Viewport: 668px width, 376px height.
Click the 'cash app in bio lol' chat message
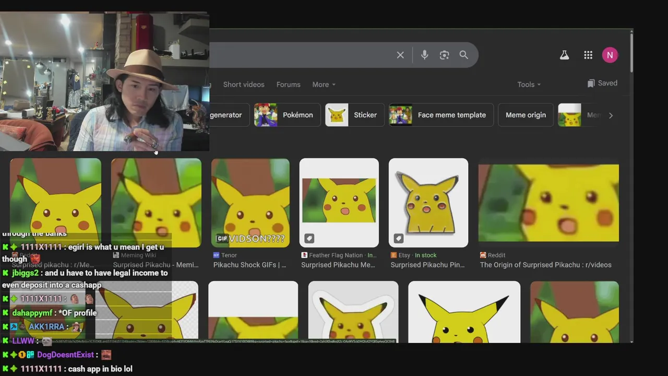(x=100, y=369)
